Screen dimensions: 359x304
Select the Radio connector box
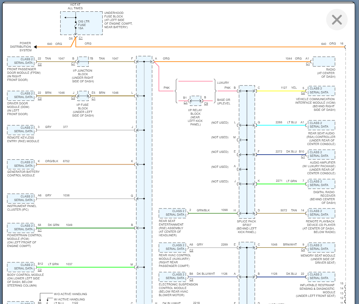[323, 62]
